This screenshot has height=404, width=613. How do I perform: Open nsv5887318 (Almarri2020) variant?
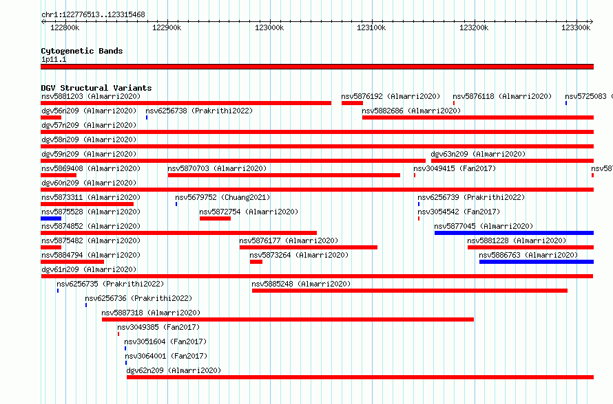tap(151, 313)
